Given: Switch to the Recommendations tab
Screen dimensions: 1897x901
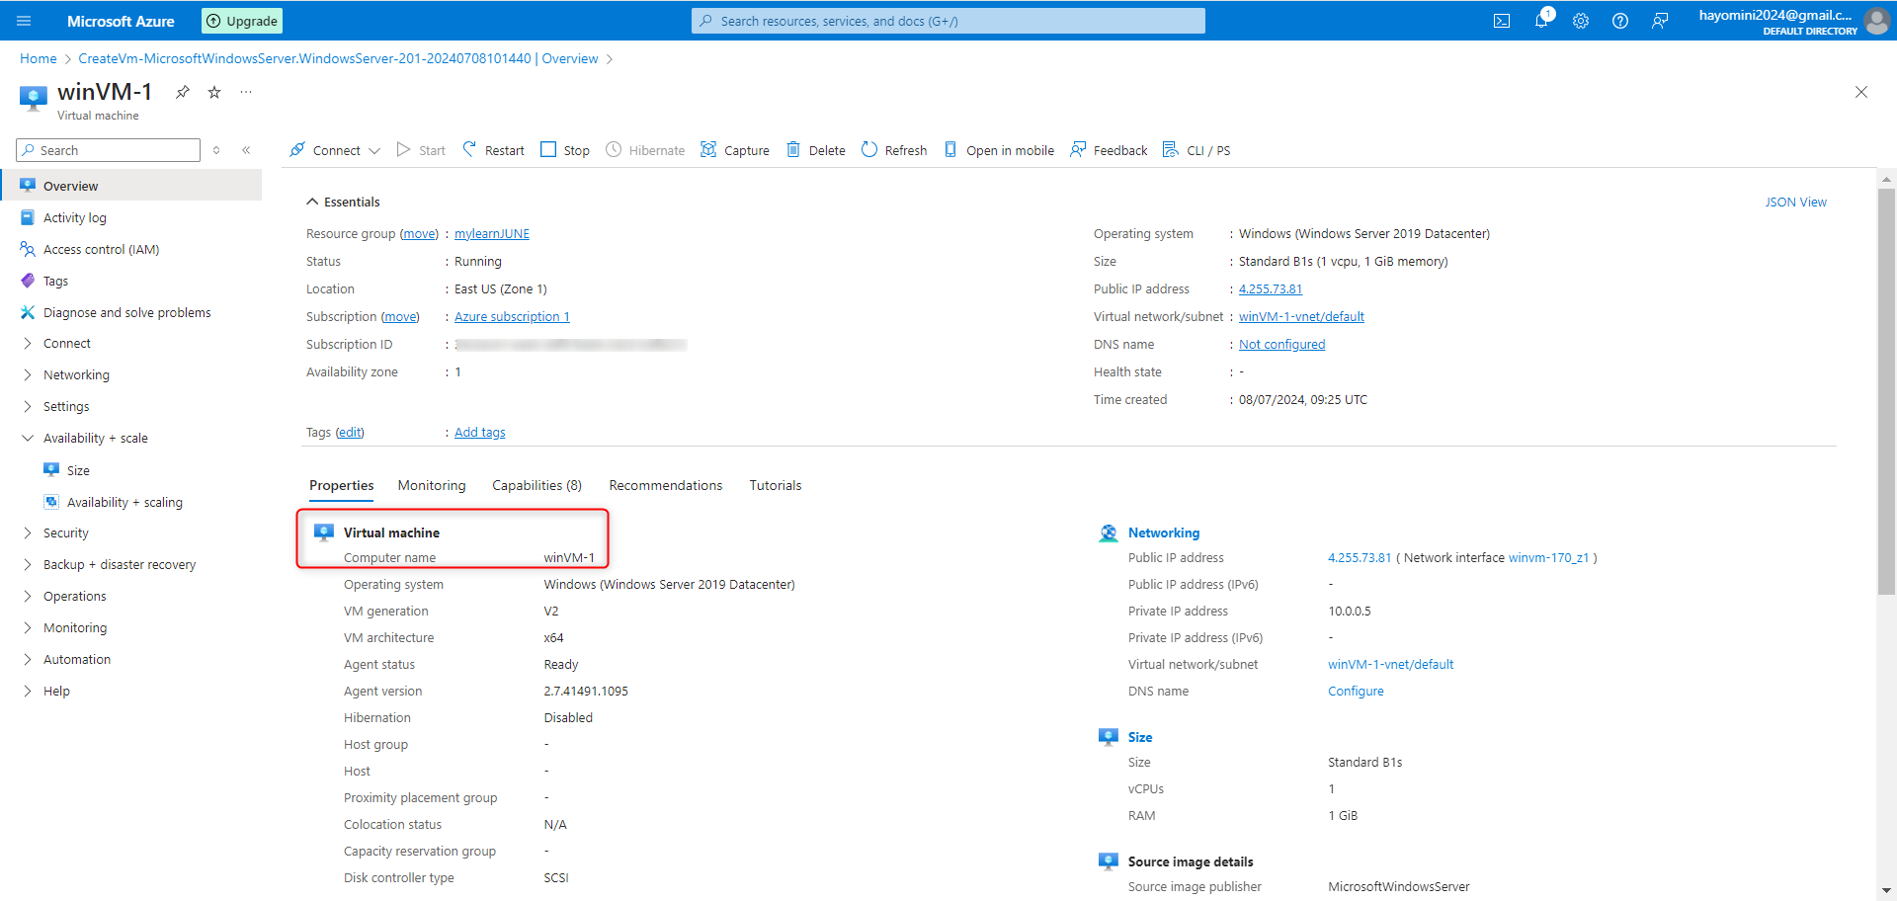Looking at the screenshot, I should click(666, 486).
